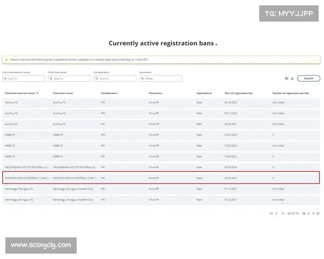The image size is (324, 259).
Task: Jump to the last page of results
Action: tap(318, 214)
